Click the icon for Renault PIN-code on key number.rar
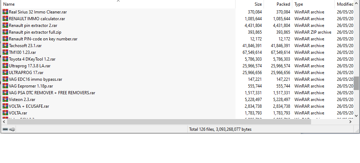 pos(5,39)
